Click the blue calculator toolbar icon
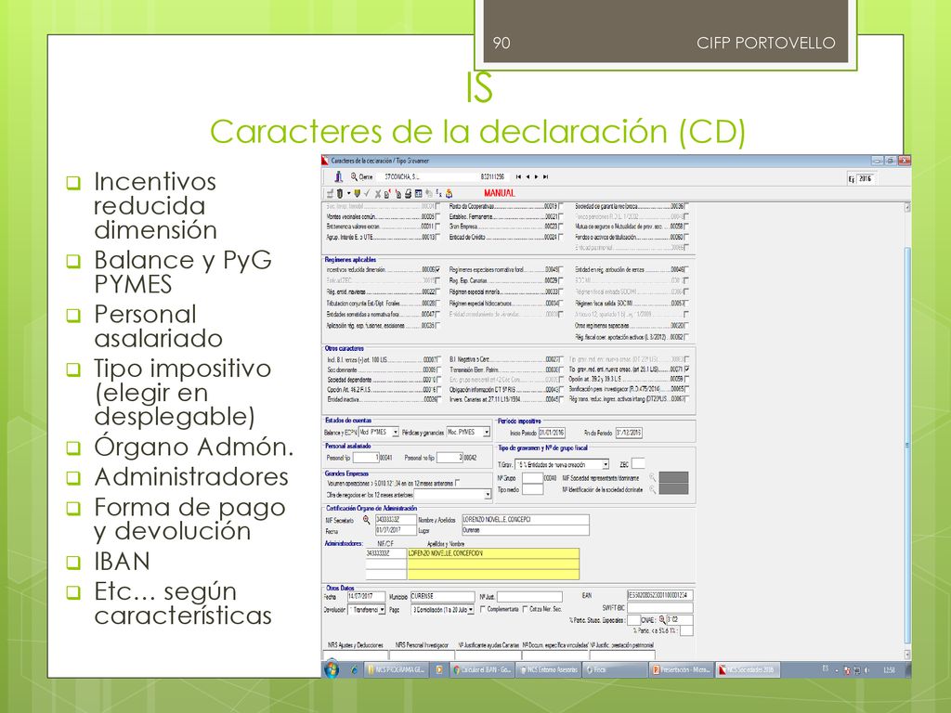Image resolution: width=951 pixels, height=713 pixels. 419,194
